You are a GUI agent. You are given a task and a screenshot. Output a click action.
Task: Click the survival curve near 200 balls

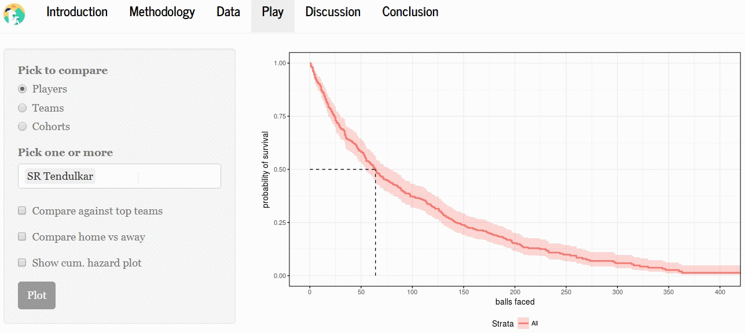point(515,242)
